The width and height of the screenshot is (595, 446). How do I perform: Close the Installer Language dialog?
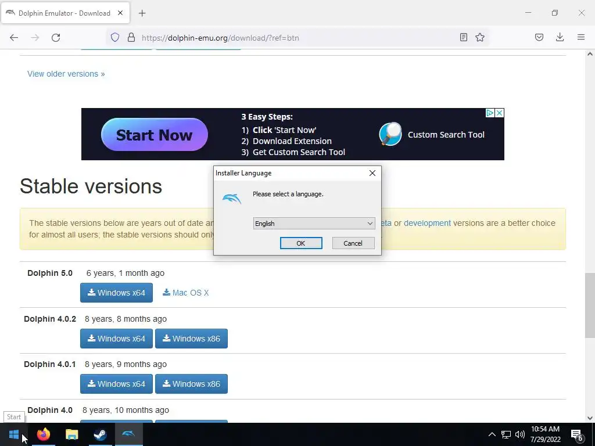click(372, 173)
